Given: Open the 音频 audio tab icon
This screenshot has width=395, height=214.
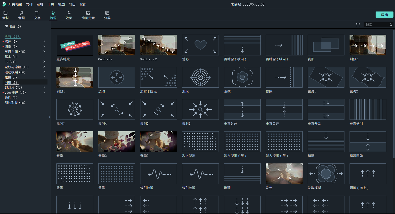Looking at the screenshot, I should [x=21, y=13].
